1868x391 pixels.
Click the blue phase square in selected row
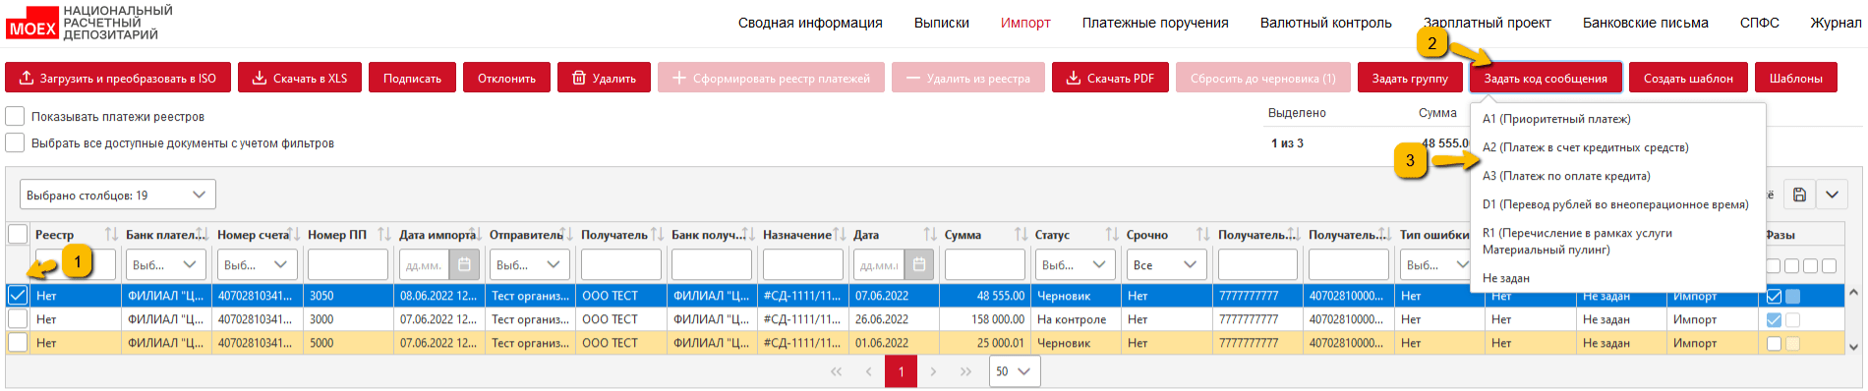[x=1792, y=296]
